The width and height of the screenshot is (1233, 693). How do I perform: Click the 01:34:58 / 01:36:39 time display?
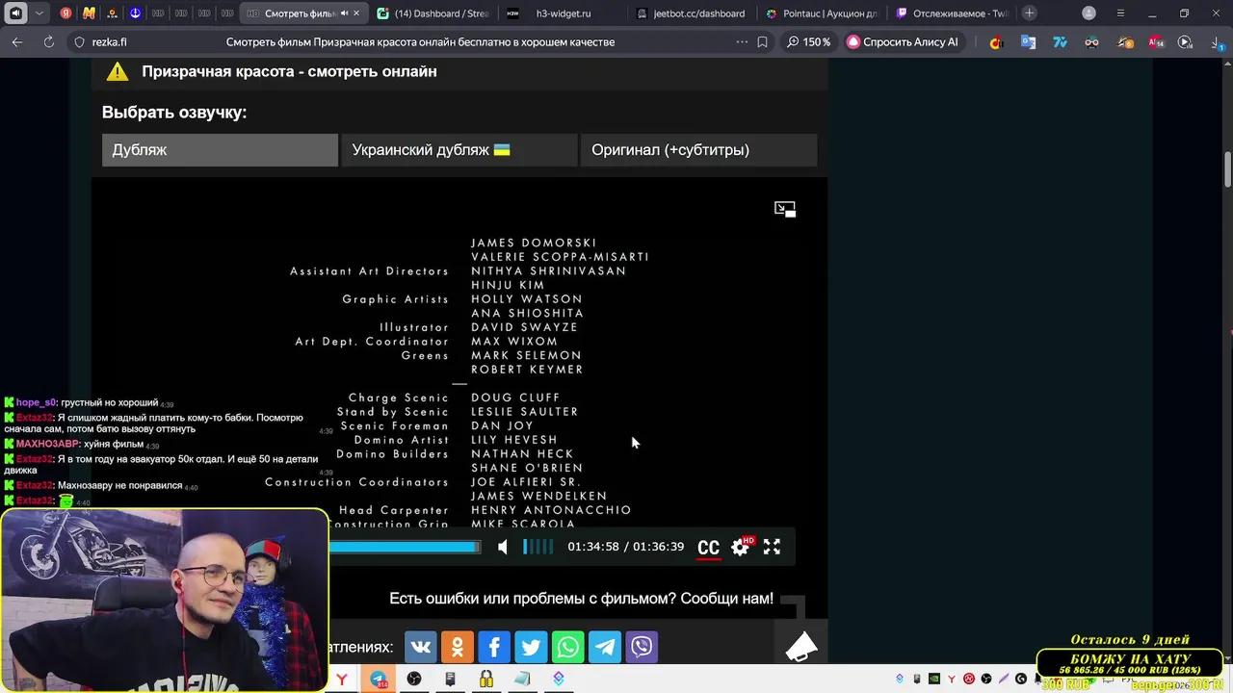[625, 547]
